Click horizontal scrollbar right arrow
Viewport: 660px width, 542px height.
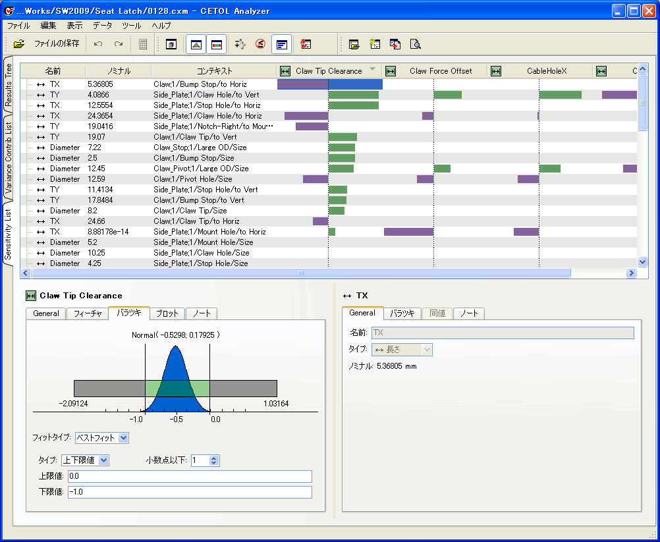pyautogui.click(x=631, y=273)
